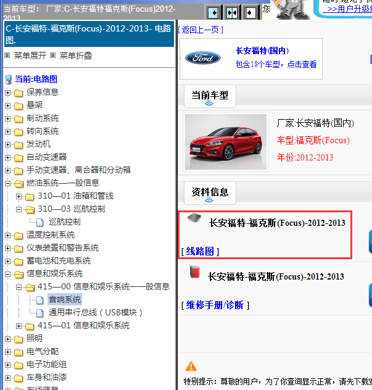Image resolution: width=372 pixels, height=390 pixels.
Task: Open the 长安福特(国内) brand link
Action: click(x=262, y=51)
